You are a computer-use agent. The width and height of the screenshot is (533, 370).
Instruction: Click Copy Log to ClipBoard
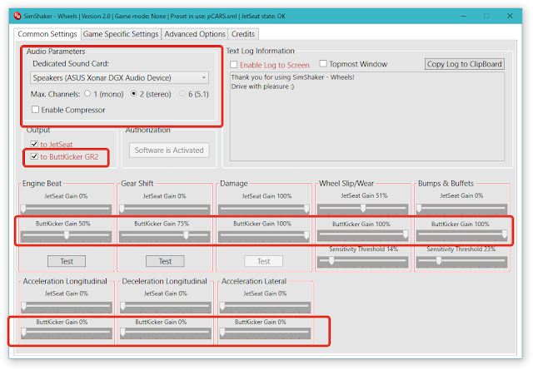pyautogui.click(x=465, y=64)
